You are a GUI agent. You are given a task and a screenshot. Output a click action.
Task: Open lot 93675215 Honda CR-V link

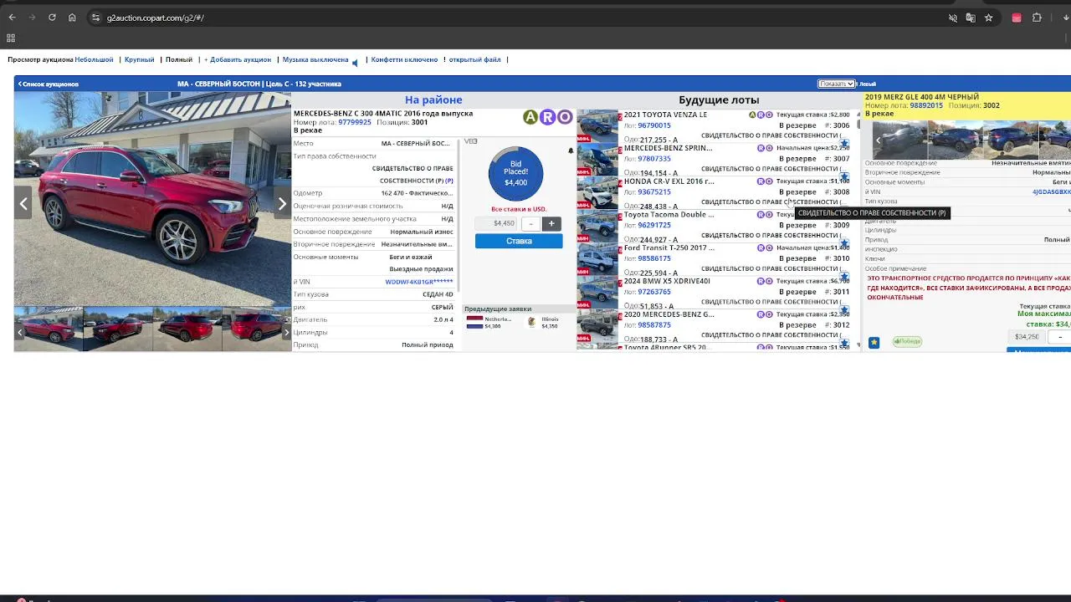pos(654,192)
